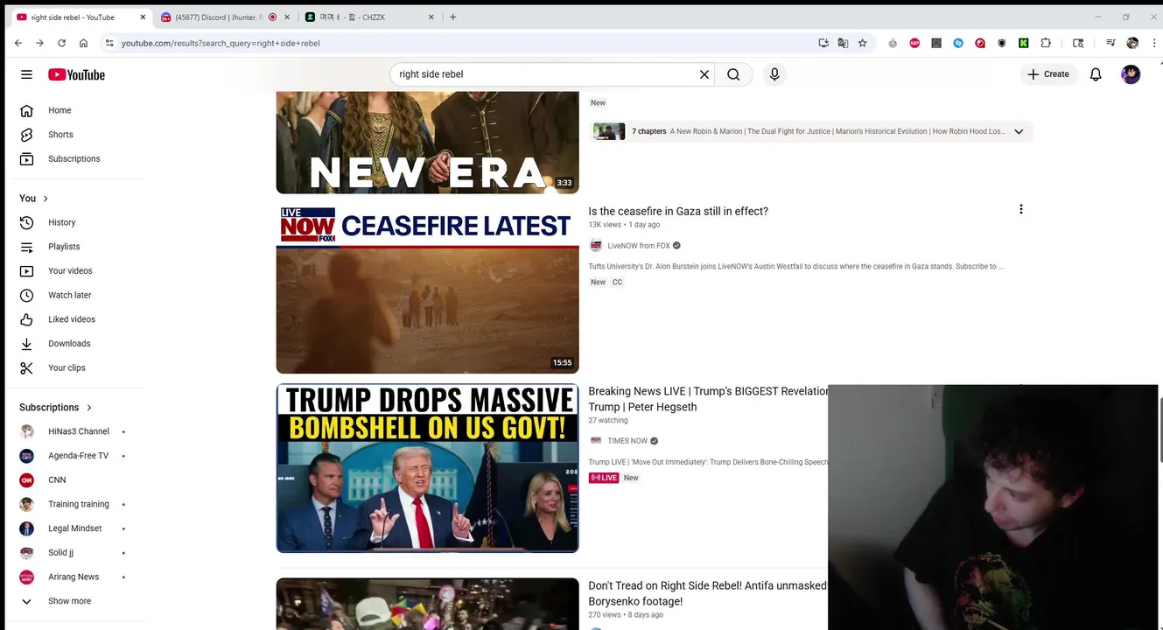Open the media controls icon

[x=1110, y=43]
